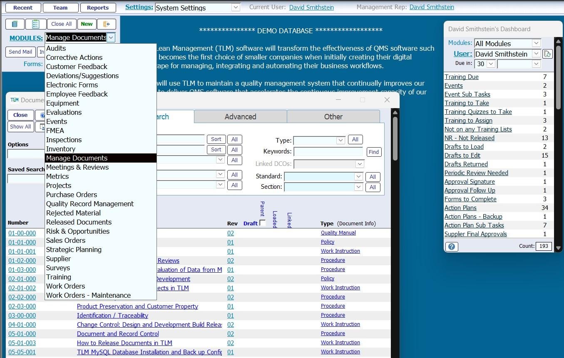Screen dimensions: 564x358
Task: Expand the Standard dropdown in search panel
Action: (358, 177)
